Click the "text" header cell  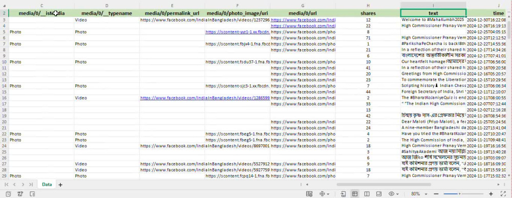[x=433, y=13]
